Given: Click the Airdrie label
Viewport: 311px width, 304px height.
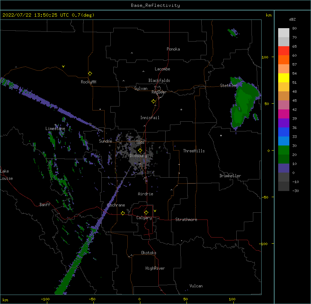Looking at the screenshot, I should [145, 194].
